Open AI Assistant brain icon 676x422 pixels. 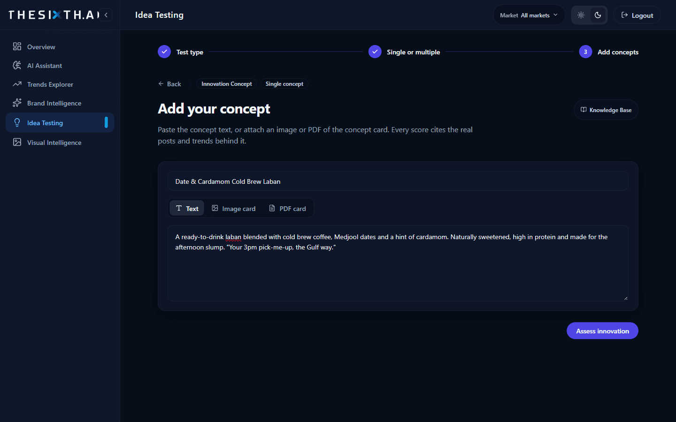point(17,65)
